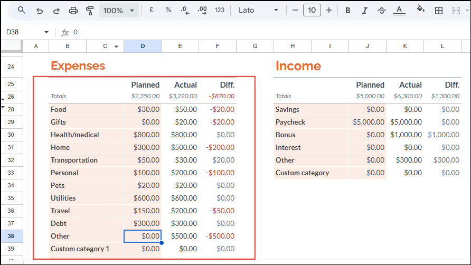Click the fx function icon
This screenshot has height=265, width=471.
[x=65, y=32]
